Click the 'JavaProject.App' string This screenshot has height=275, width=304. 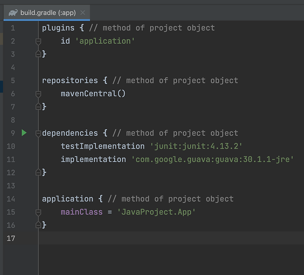pos(156,212)
